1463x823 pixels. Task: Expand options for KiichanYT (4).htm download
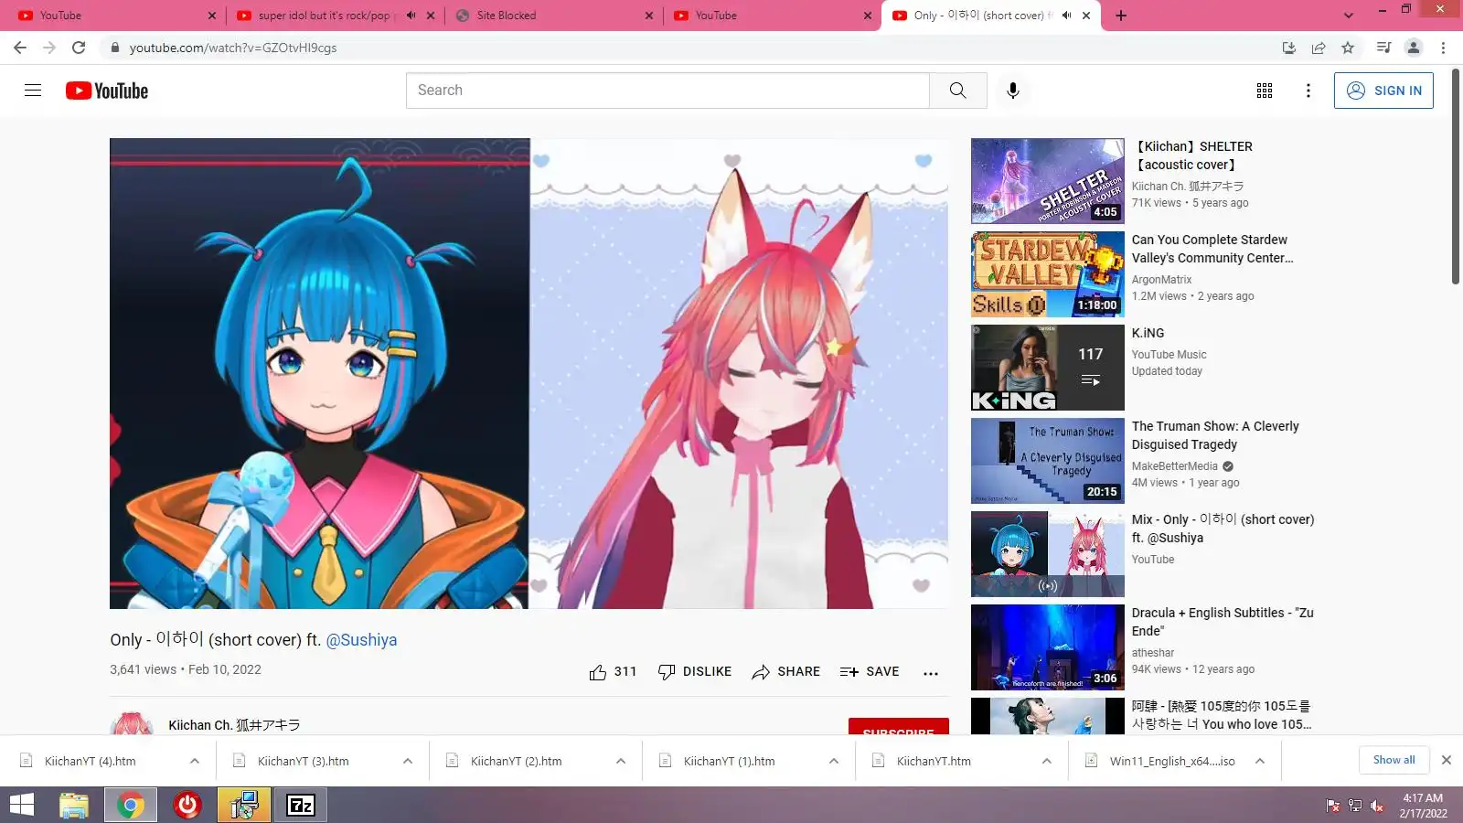pyautogui.click(x=195, y=761)
